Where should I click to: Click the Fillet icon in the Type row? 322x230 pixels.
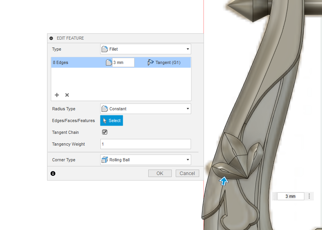pyautogui.click(x=104, y=49)
